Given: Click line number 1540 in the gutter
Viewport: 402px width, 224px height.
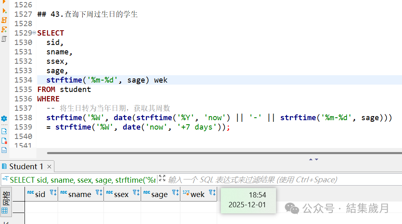Looking at the screenshot, I should point(23,137).
